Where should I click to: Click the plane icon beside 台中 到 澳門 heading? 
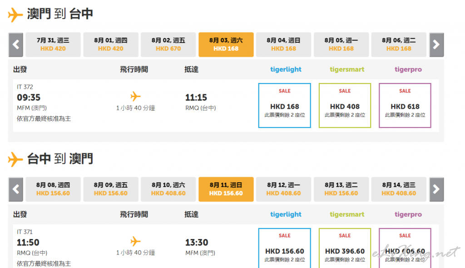coord(15,160)
